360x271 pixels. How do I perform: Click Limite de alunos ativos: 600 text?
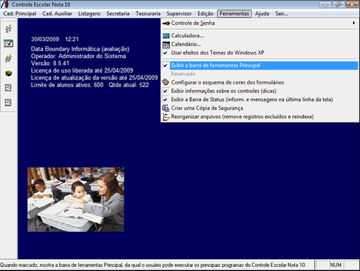[x=67, y=85]
